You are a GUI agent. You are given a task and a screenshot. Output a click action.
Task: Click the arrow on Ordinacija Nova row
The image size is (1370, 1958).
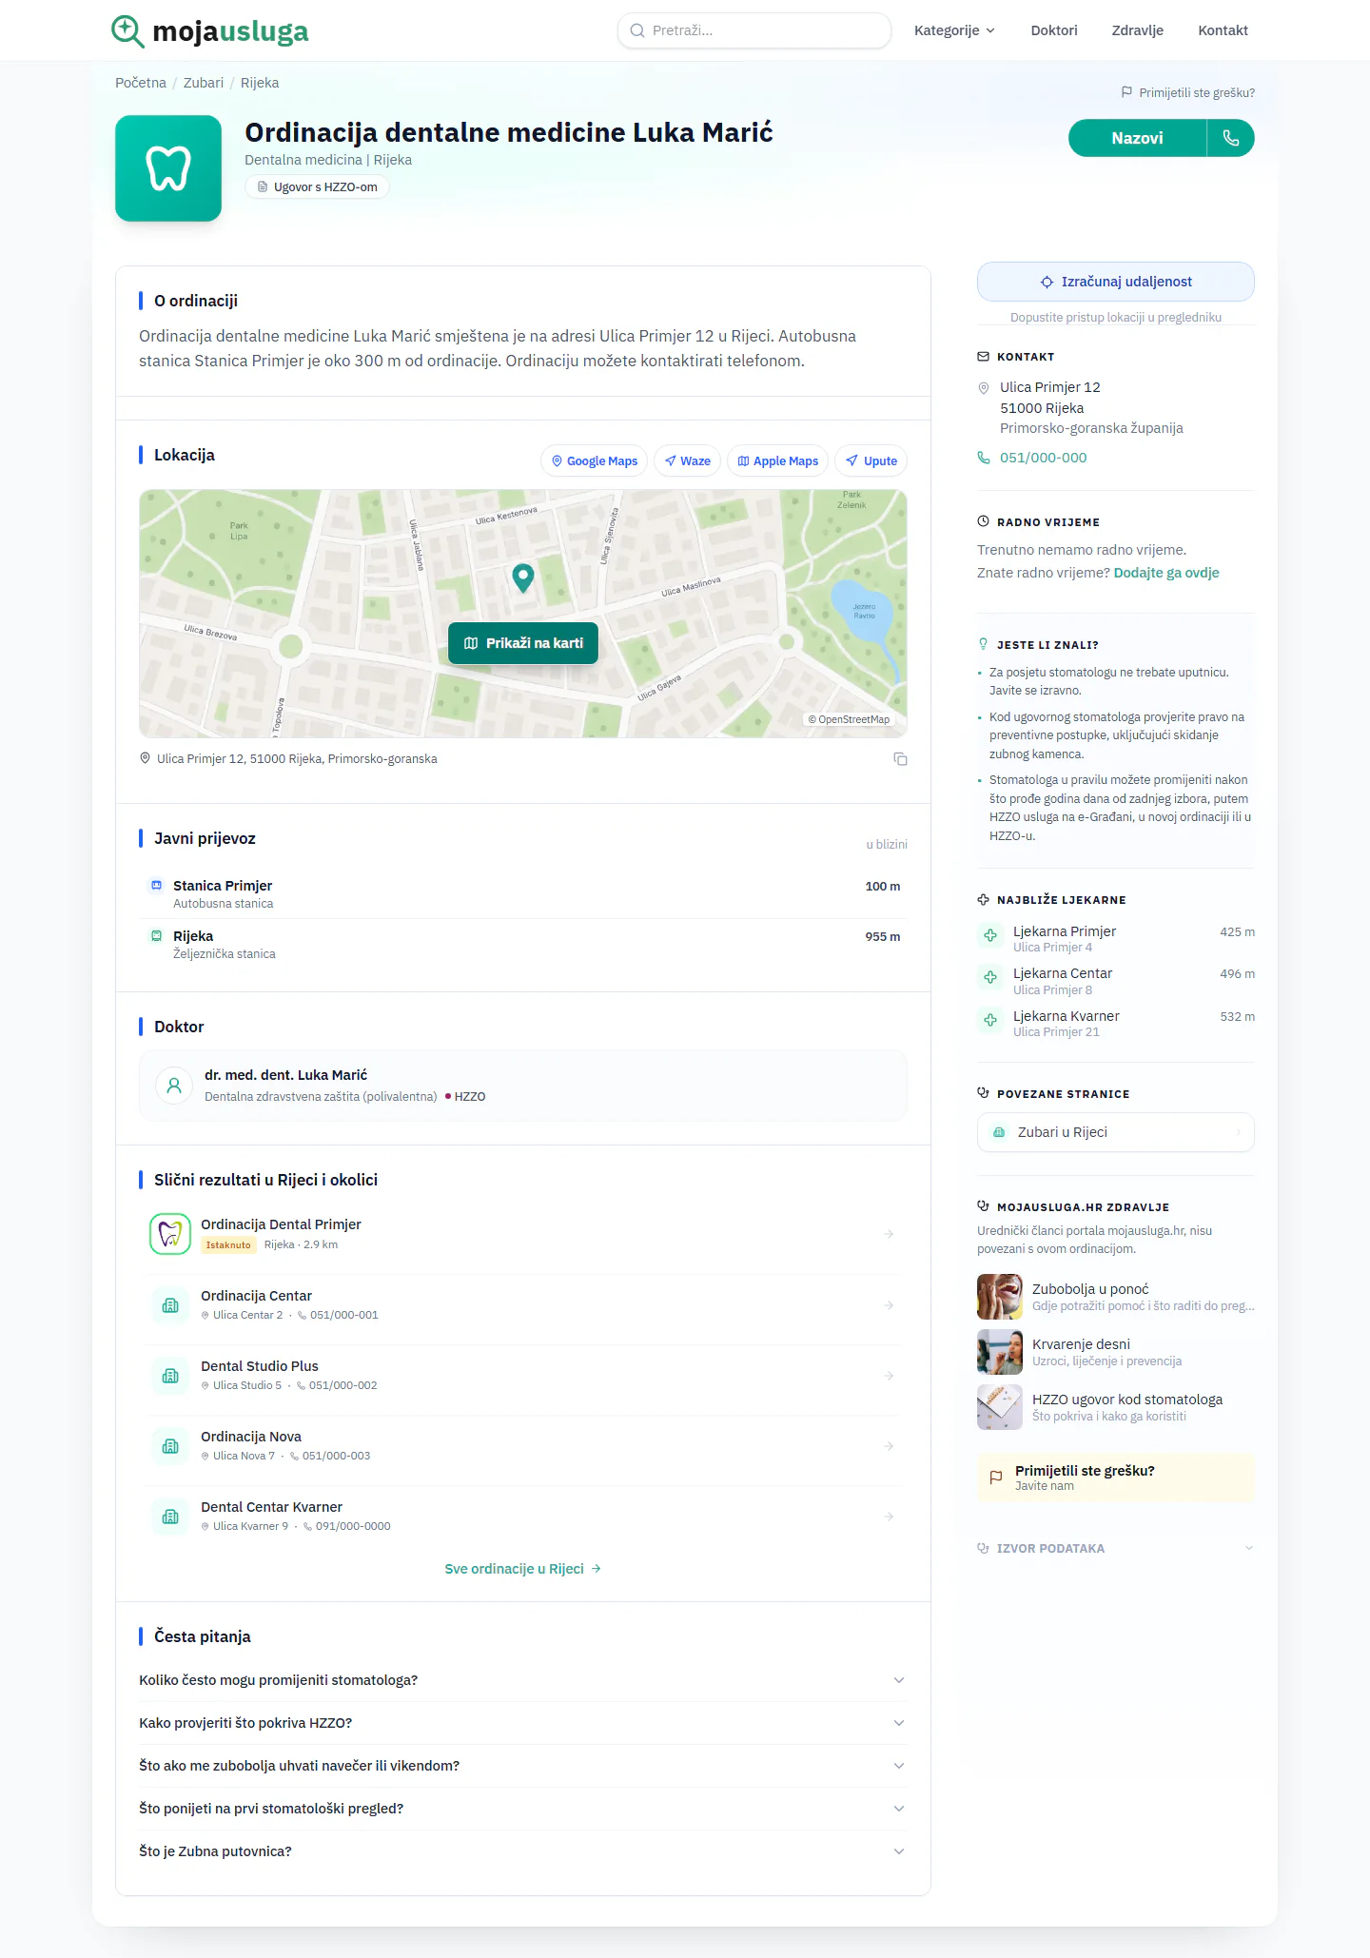point(889,1446)
